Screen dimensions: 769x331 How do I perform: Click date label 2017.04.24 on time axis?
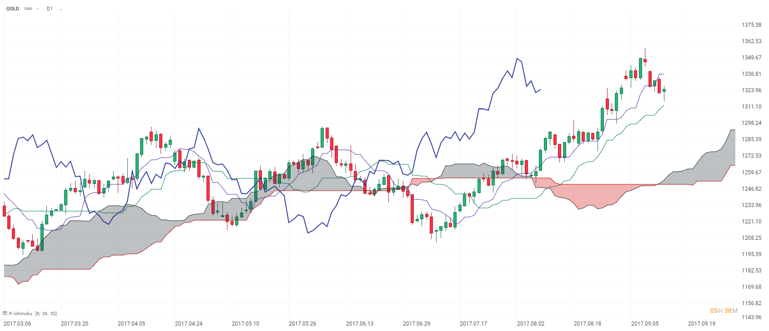pyautogui.click(x=189, y=324)
